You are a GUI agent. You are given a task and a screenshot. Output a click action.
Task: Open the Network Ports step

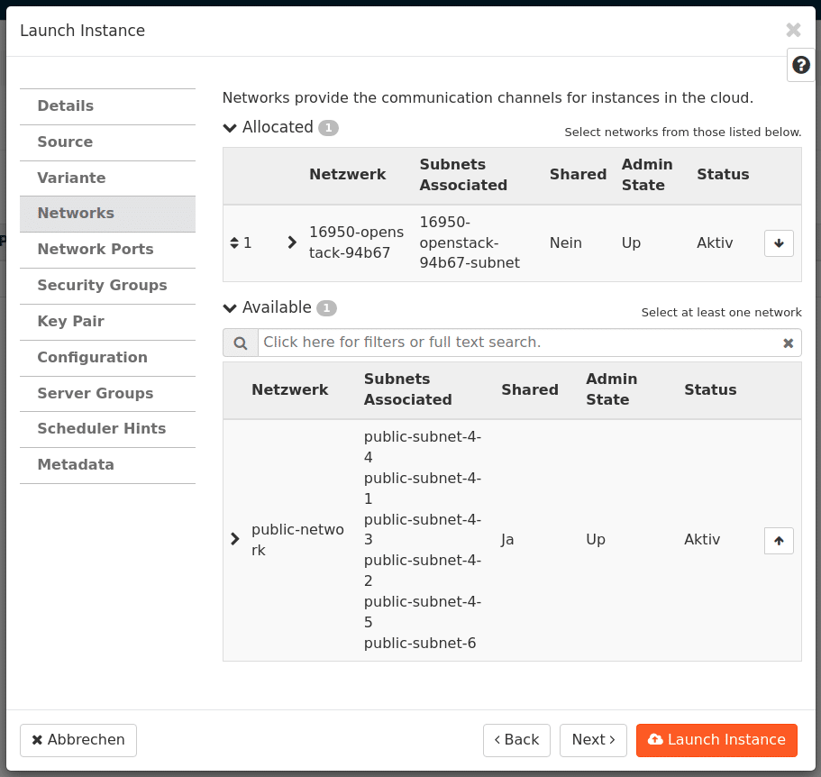[x=95, y=250]
